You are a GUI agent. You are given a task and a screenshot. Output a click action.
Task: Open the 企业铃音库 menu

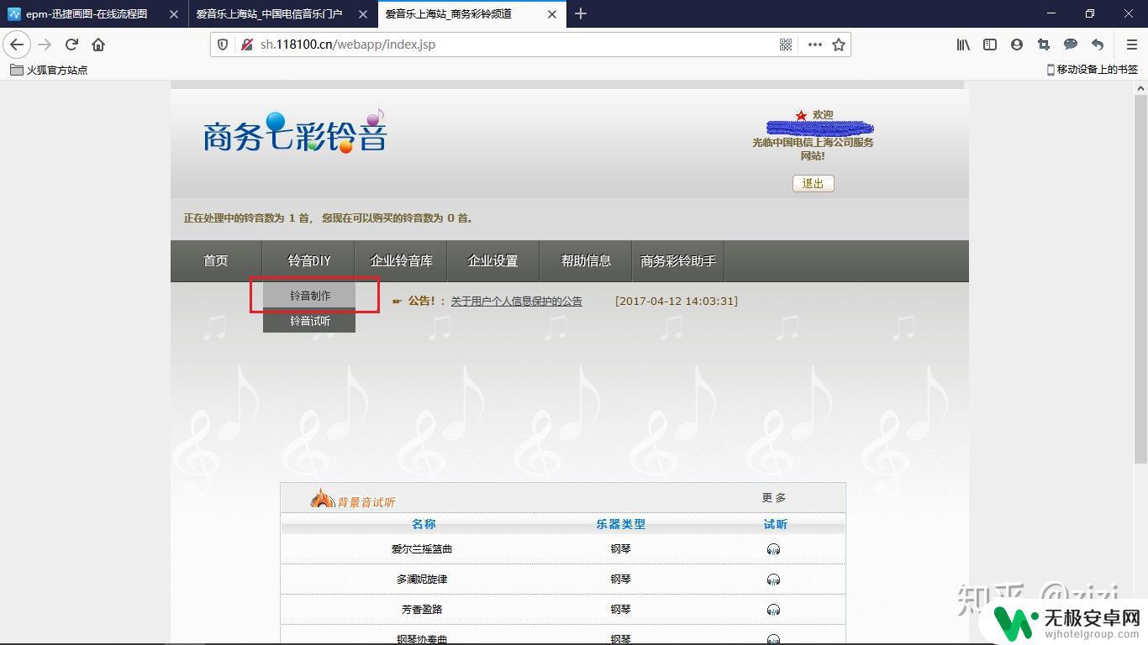click(x=402, y=261)
